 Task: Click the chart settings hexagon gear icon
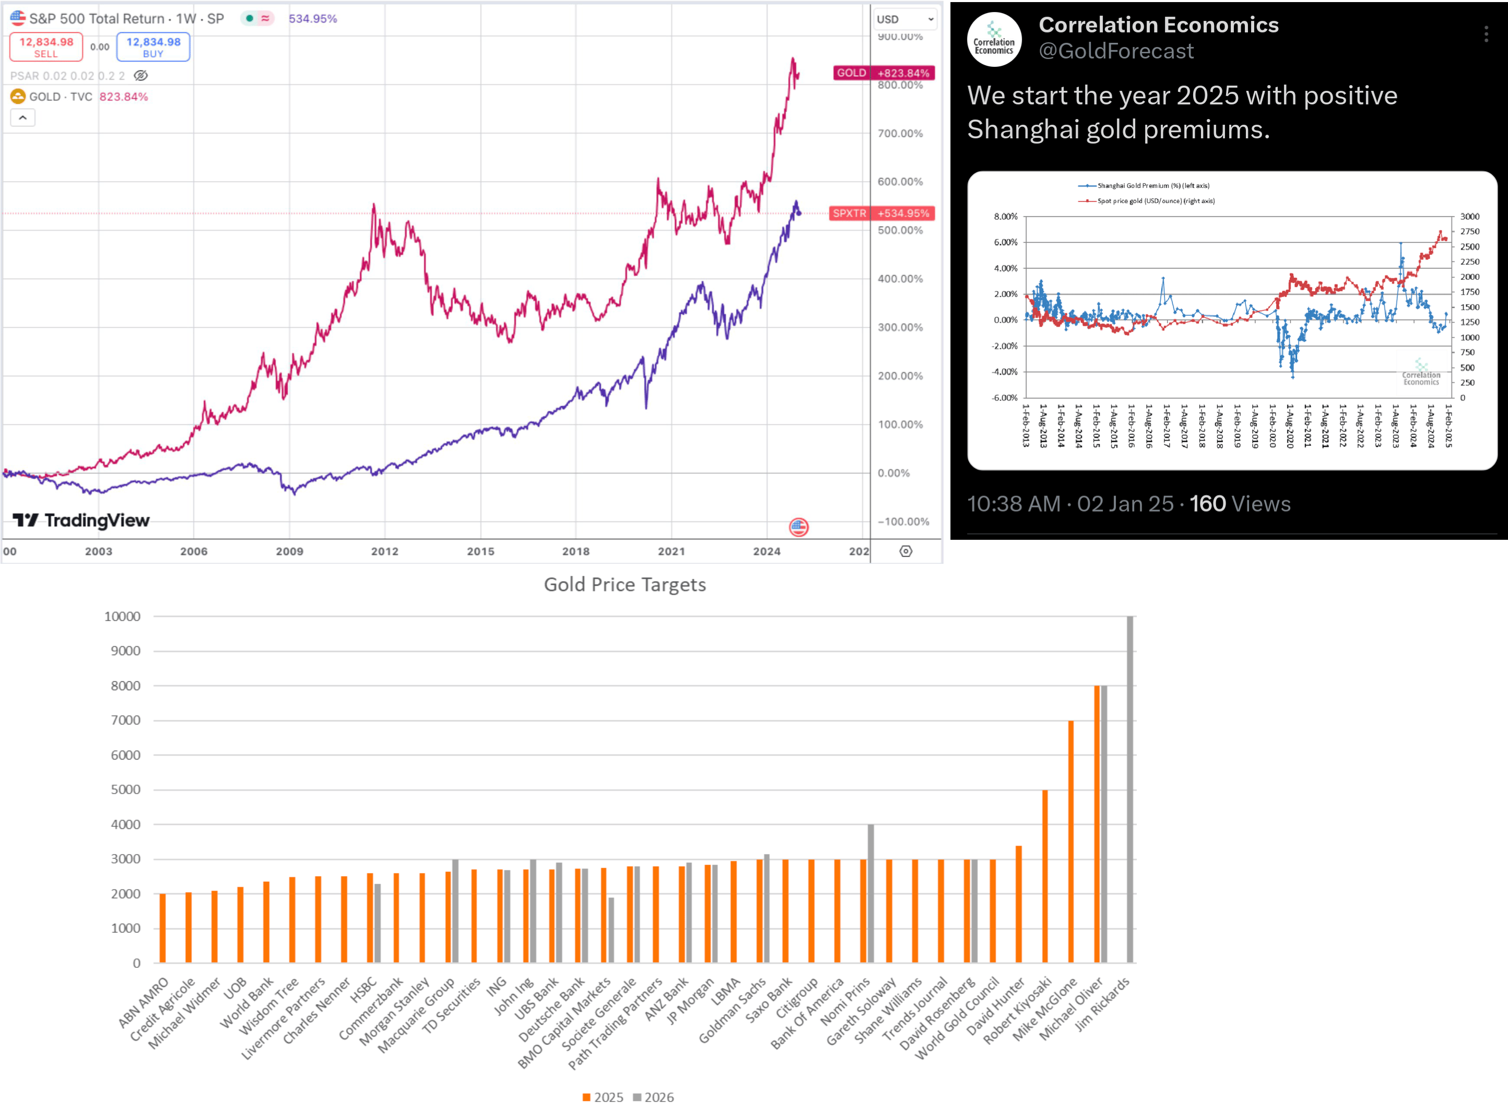click(905, 552)
